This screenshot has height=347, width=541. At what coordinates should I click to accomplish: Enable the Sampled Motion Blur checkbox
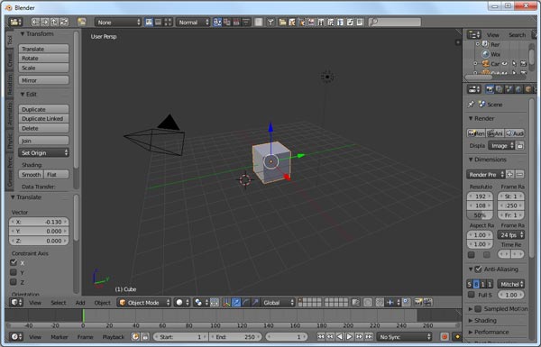tap(478, 309)
